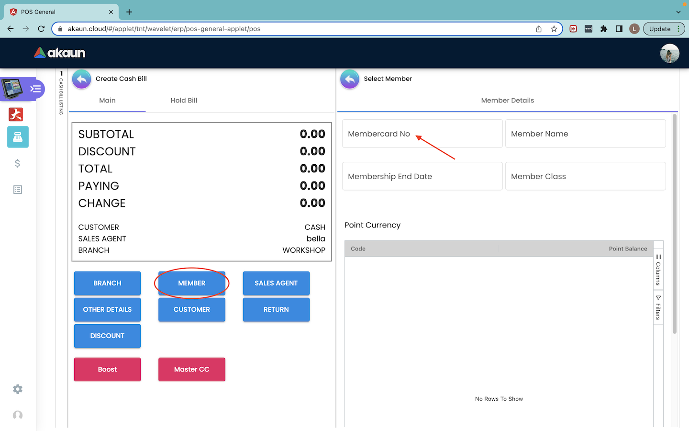Open settings gear in sidebar
Viewport: 689px width, 431px height.
pyautogui.click(x=18, y=389)
